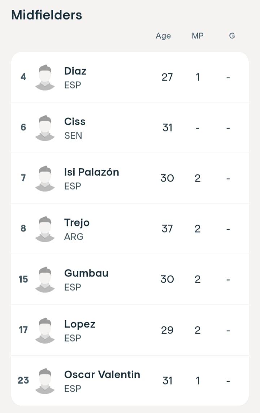Open player Ciss's name link
This screenshot has width=260, height=413.
75,121
